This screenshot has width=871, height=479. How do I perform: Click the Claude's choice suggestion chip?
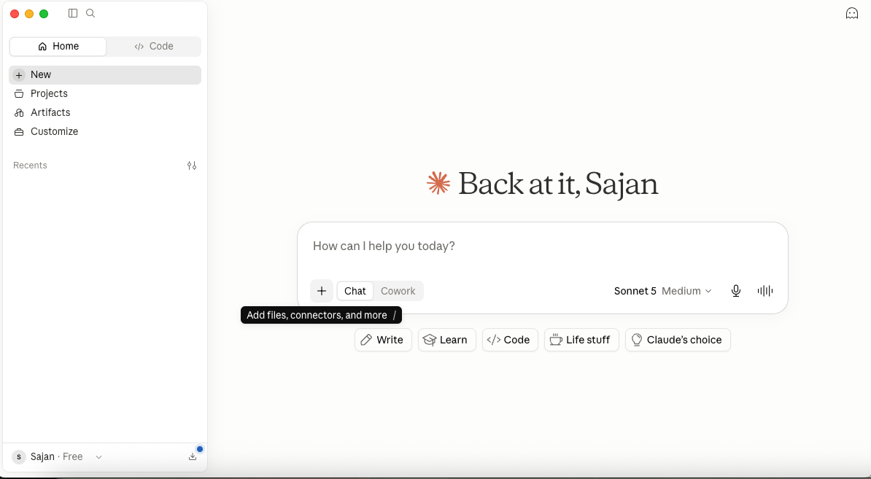click(678, 340)
